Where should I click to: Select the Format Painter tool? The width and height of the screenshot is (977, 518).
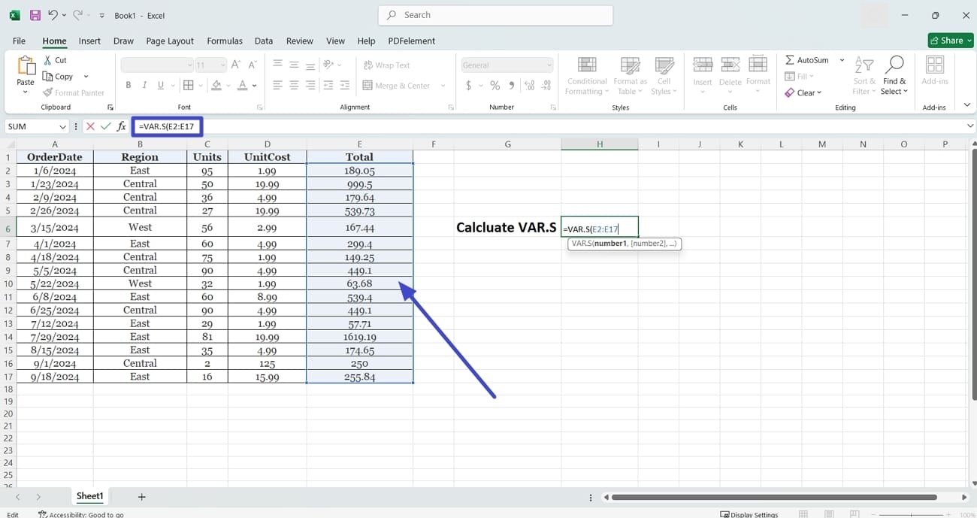(x=74, y=92)
